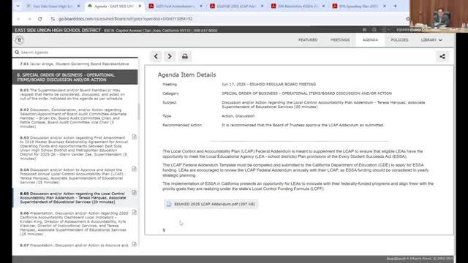Switch to the Meetings tab
The height and width of the screenshot is (263, 468).
coord(339,40)
